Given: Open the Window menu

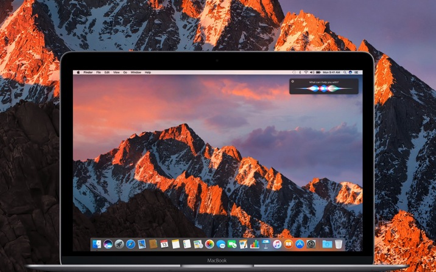Looking at the screenshot, I should point(136,72).
